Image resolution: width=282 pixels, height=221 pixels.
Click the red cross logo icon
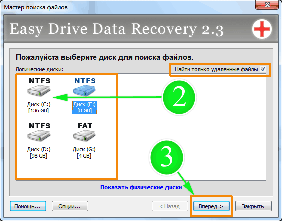coord(262,29)
